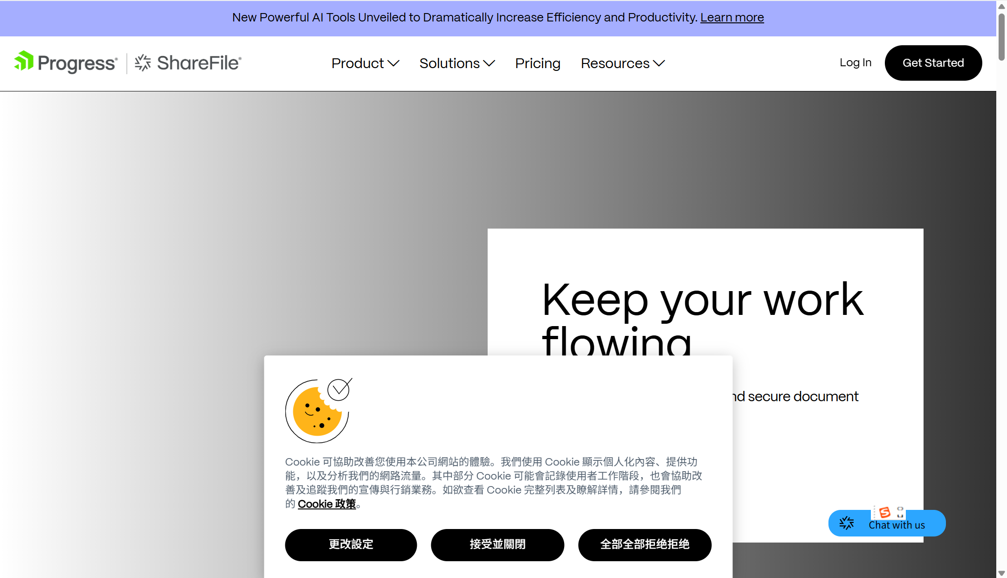
Task: Click the Progress logo icon
Action: click(x=24, y=61)
